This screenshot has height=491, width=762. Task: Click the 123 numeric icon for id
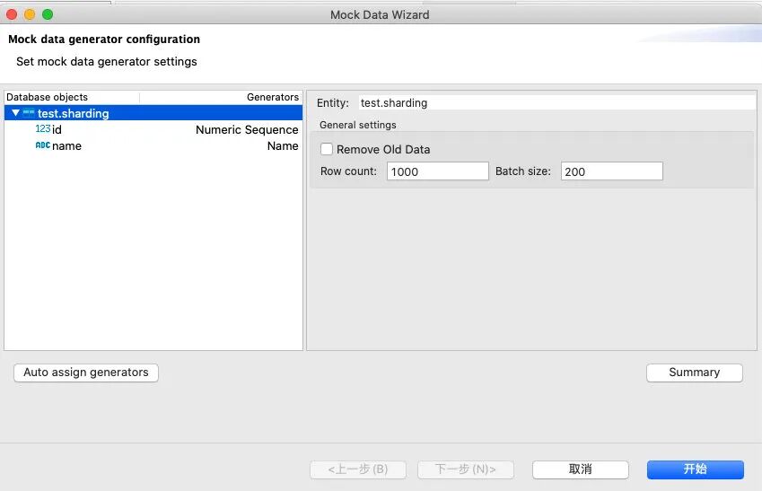42,129
